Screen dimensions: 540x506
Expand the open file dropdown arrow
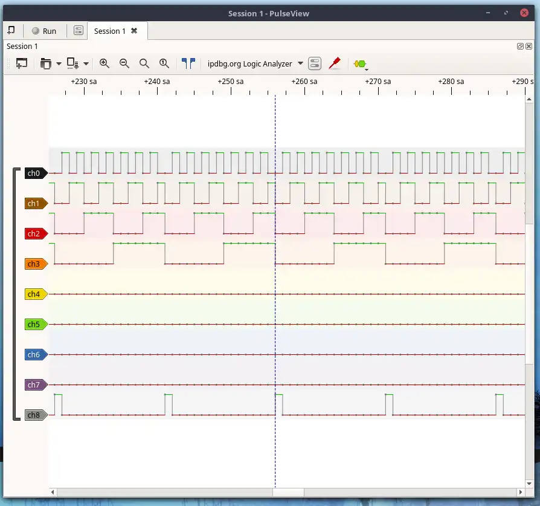[x=59, y=63]
